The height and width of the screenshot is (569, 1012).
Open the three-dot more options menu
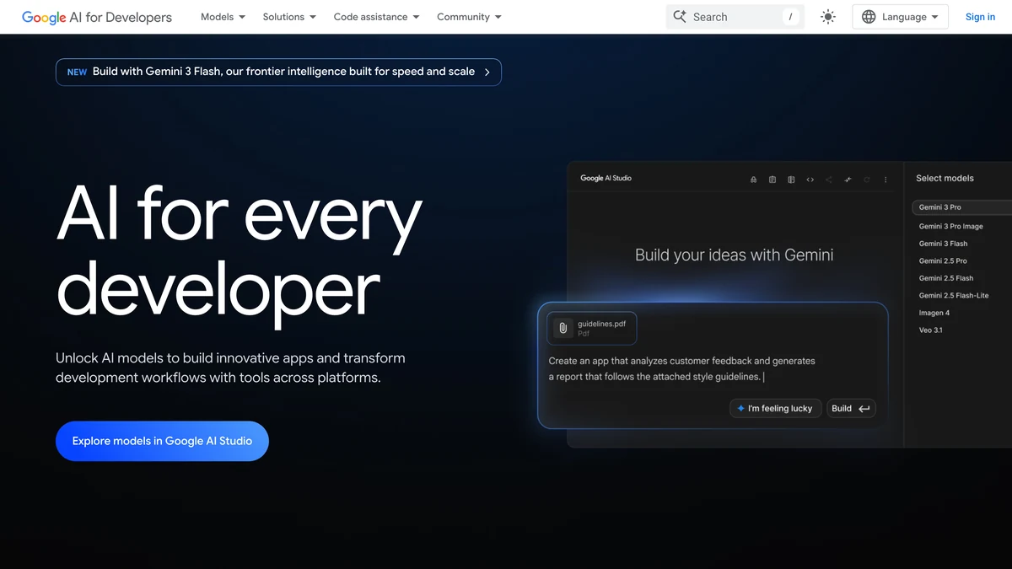pos(885,180)
